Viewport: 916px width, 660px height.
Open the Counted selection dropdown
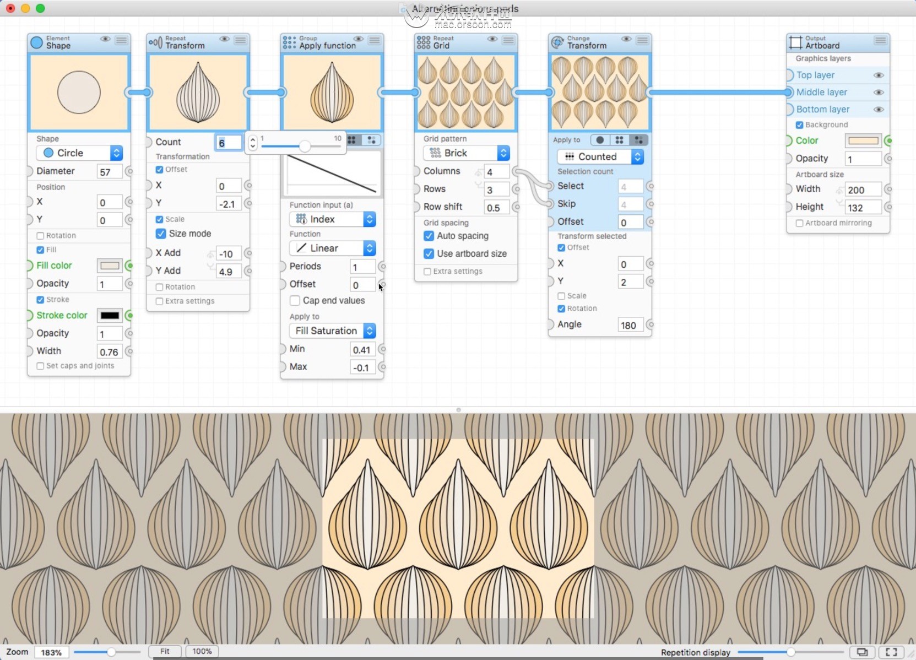600,156
